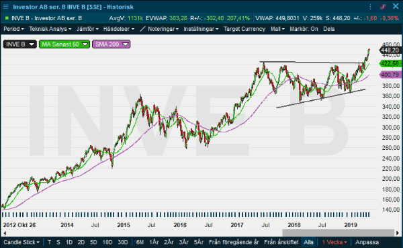Image resolution: width=403 pixels, height=248 pixels.
Task: Click the Dela share button
Action: (x=329, y=29)
